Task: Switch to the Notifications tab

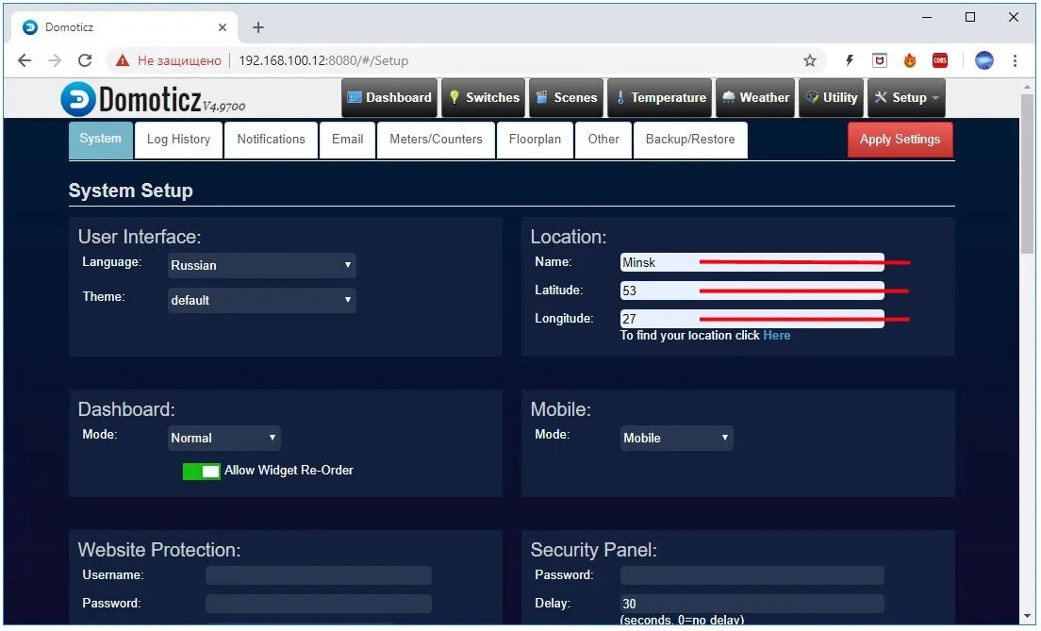Action: (271, 140)
